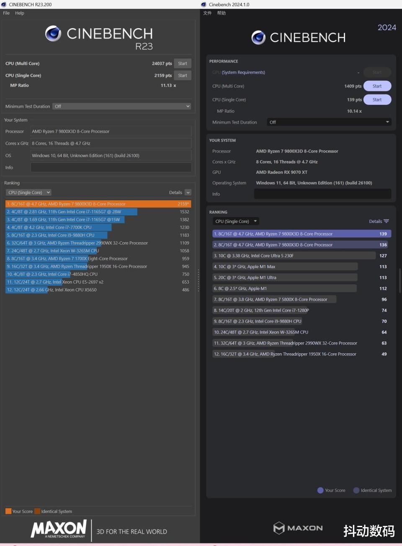Open the Help menu in Cinebench R23
This screenshot has height=546, width=402.
pos(20,13)
